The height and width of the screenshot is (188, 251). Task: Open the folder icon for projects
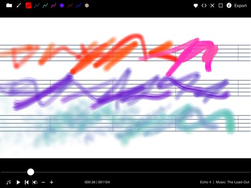pos(9,6)
